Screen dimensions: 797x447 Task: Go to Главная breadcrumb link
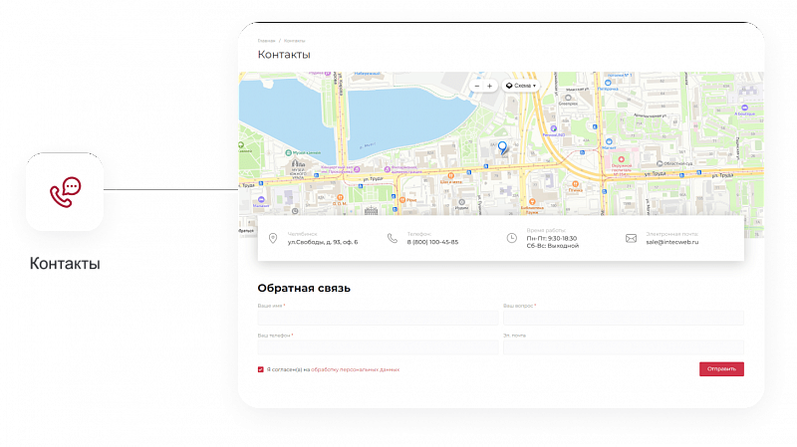click(x=266, y=41)
